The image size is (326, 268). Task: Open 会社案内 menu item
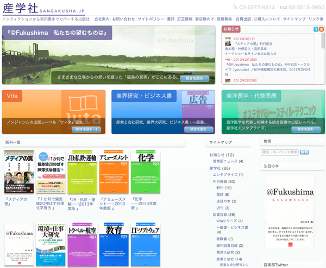click(102, 19)
